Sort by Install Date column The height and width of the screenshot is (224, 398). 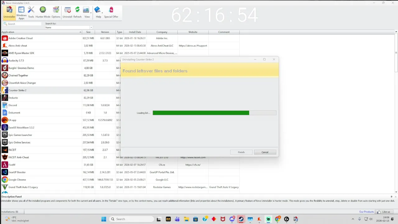click(135, 32)
